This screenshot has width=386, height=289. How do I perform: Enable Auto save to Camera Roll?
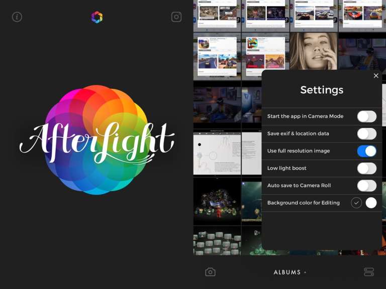(x=366, y=186)
